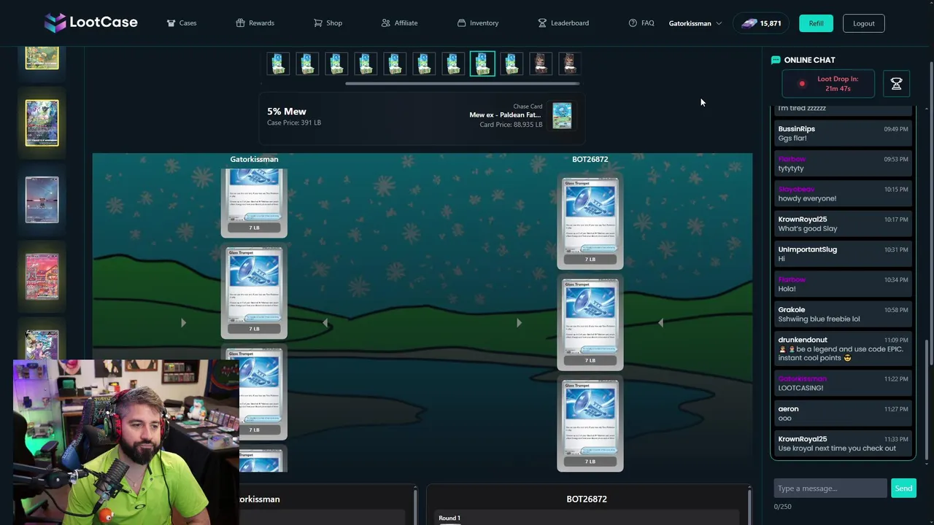Click the red Pokémon card thumbnail in the left sidebar
This screenshot has height=525, width=934.
pos(42,276)
